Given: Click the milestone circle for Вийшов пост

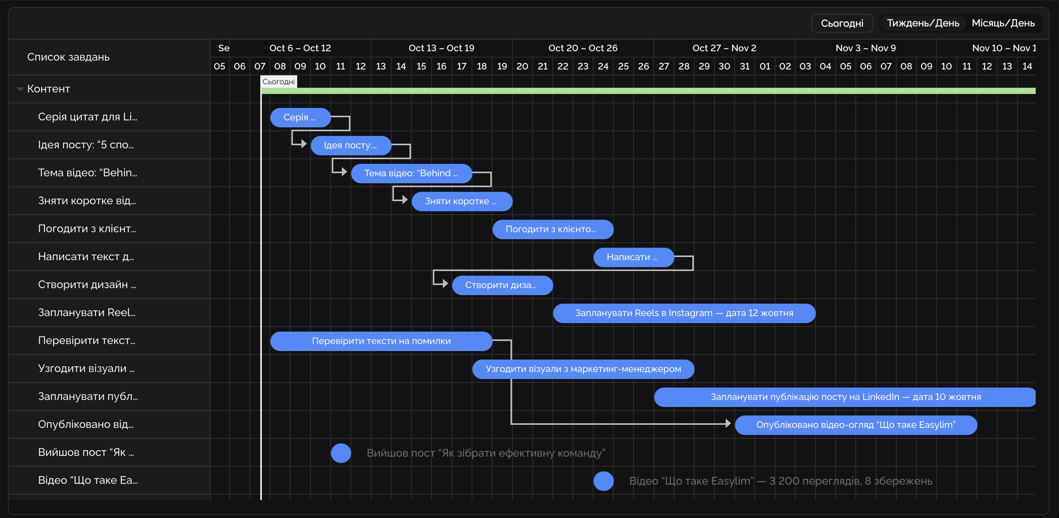Looking at the screenshot, I should (341, 453).
